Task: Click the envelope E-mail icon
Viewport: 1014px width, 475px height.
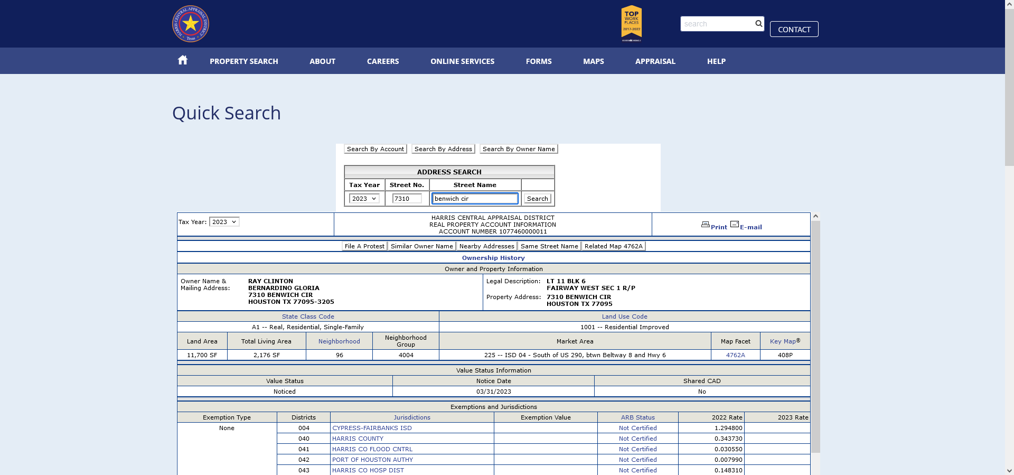Action: 735,225
